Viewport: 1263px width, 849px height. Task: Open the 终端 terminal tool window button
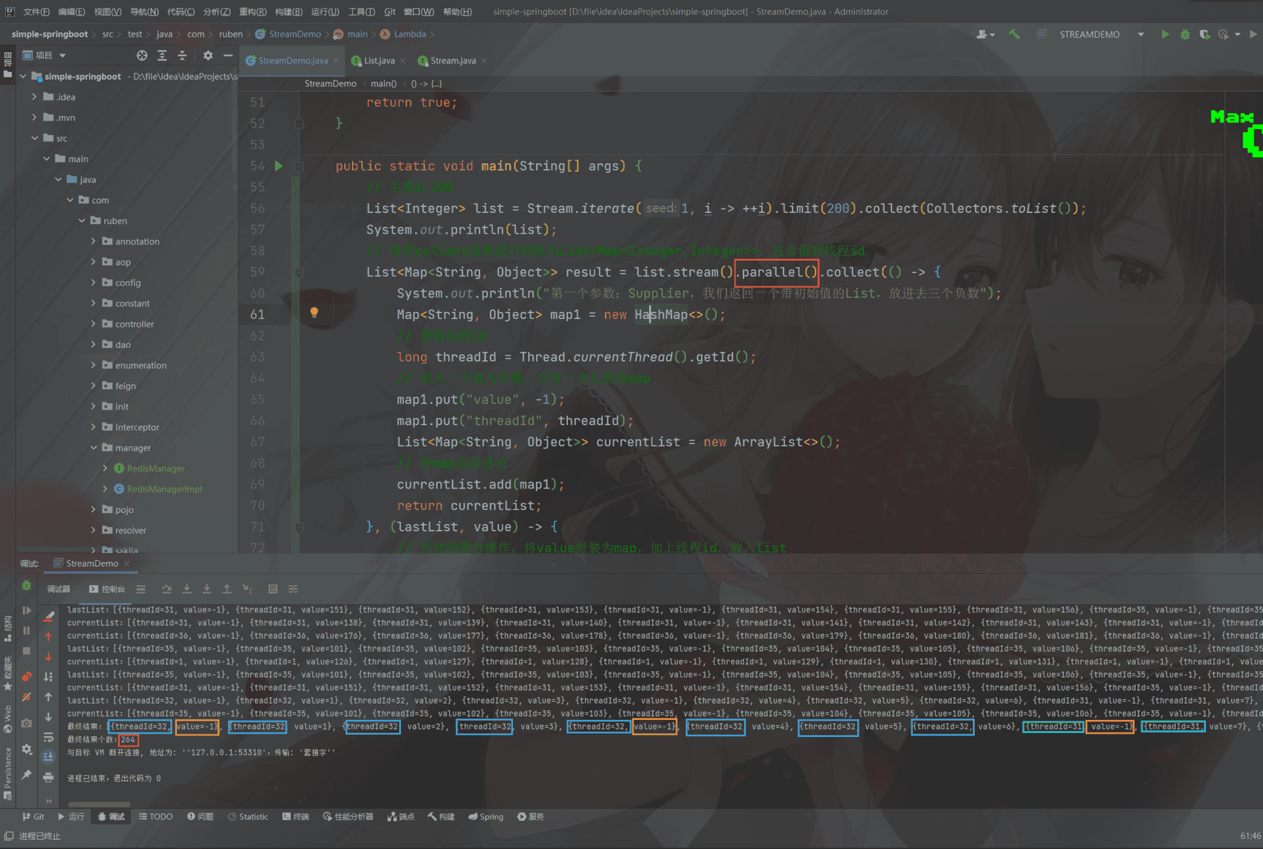pos(295,816)
